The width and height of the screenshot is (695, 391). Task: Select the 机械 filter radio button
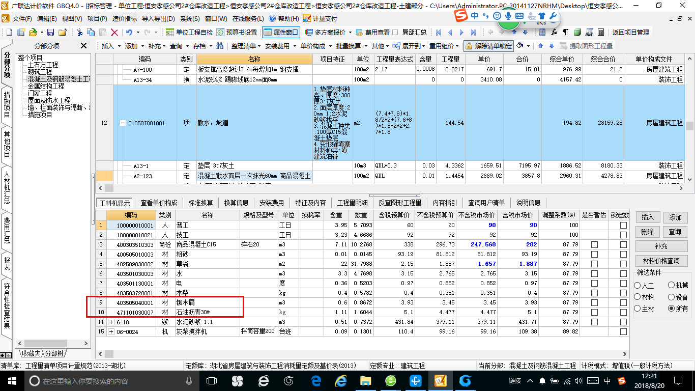coord(672,286)
